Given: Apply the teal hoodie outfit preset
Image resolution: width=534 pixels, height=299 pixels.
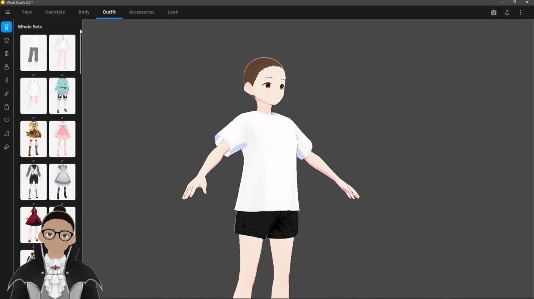Looking at the screenshot, I should tap(62, 96).
